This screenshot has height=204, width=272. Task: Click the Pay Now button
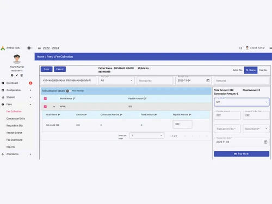(x=242, y=154)
